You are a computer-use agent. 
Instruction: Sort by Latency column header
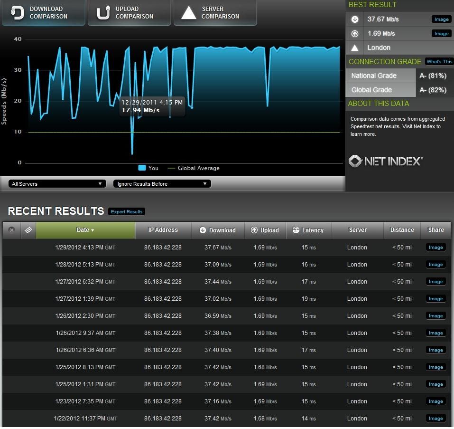pos(309,230)
